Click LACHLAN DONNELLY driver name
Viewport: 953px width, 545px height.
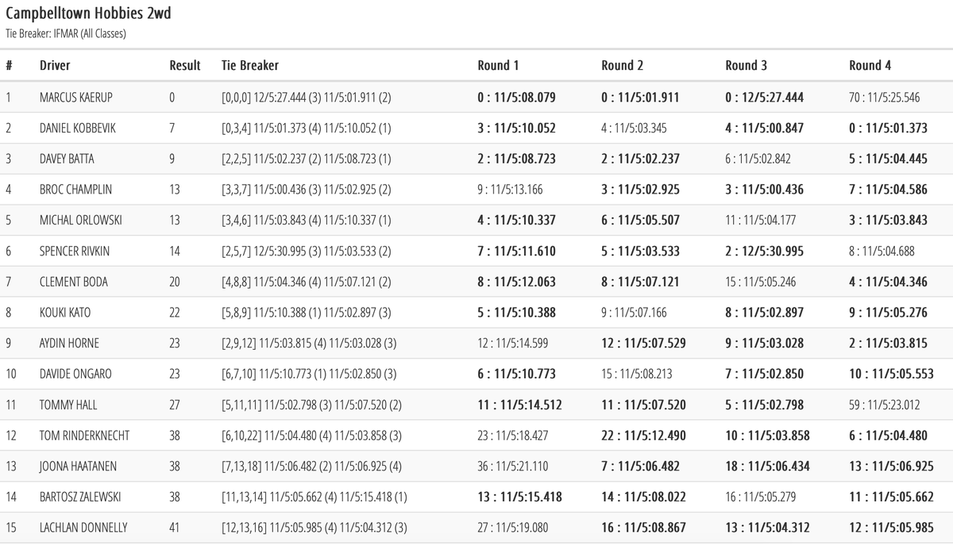click(83, 528)
